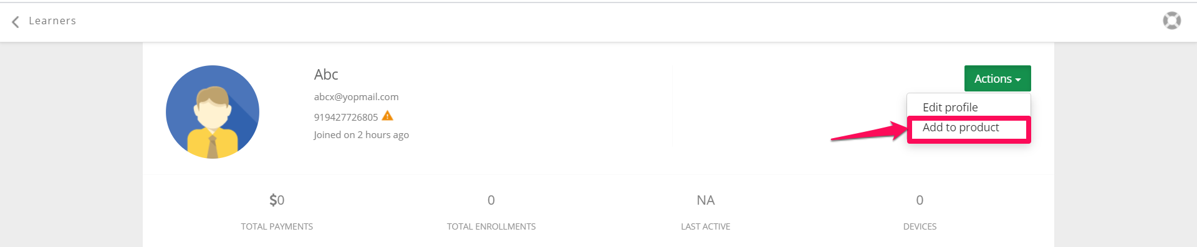Click the orange warning triangle near phone number
1197x247 pixels.
[387, 116]
